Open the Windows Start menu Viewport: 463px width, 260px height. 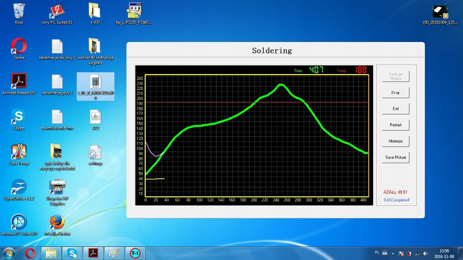[x=9, y=253]
